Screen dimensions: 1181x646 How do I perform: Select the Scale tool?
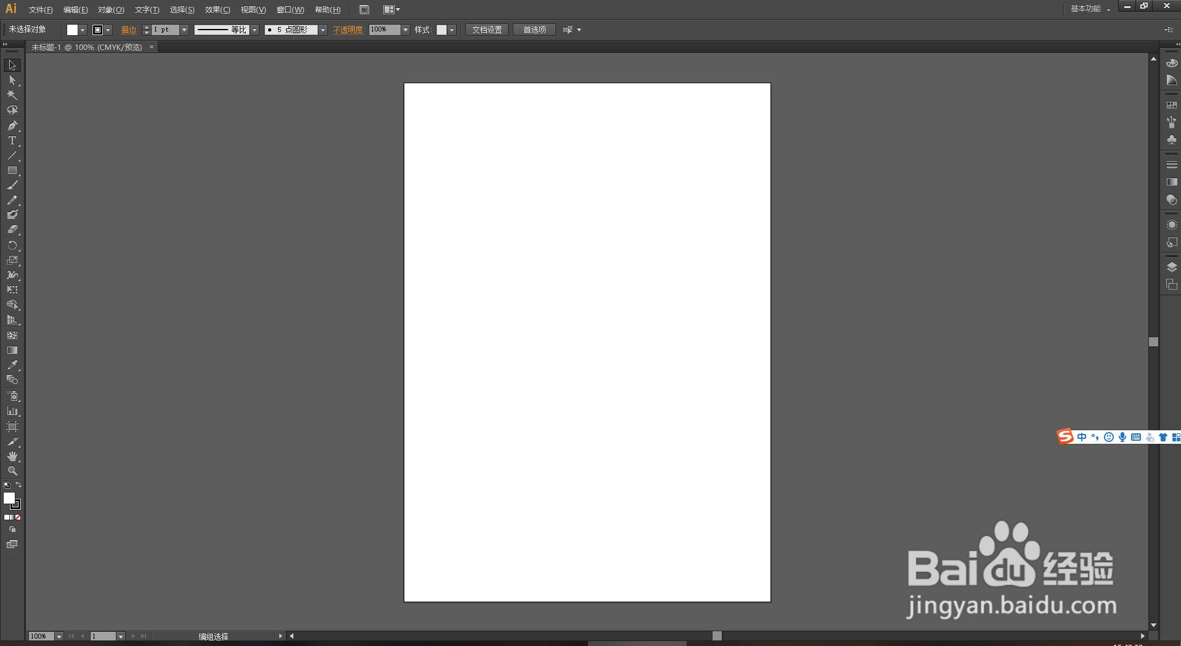point(12,260)
